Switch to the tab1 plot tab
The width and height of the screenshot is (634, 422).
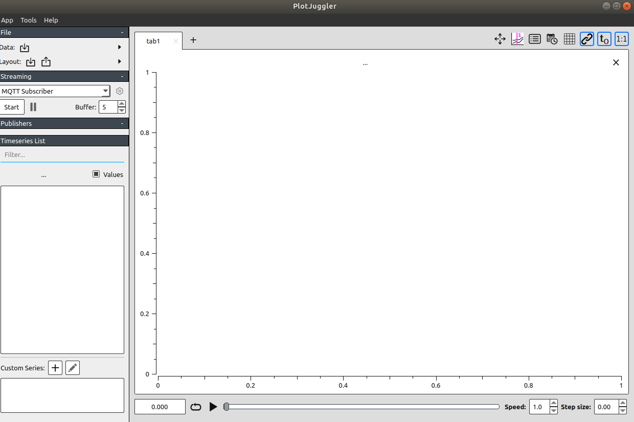(153, 41)
